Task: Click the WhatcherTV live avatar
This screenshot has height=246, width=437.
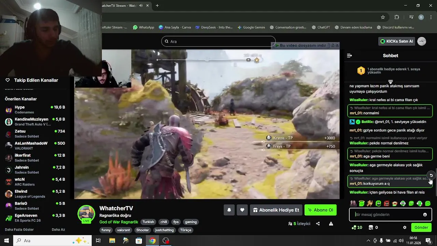Action: [86, 214]
